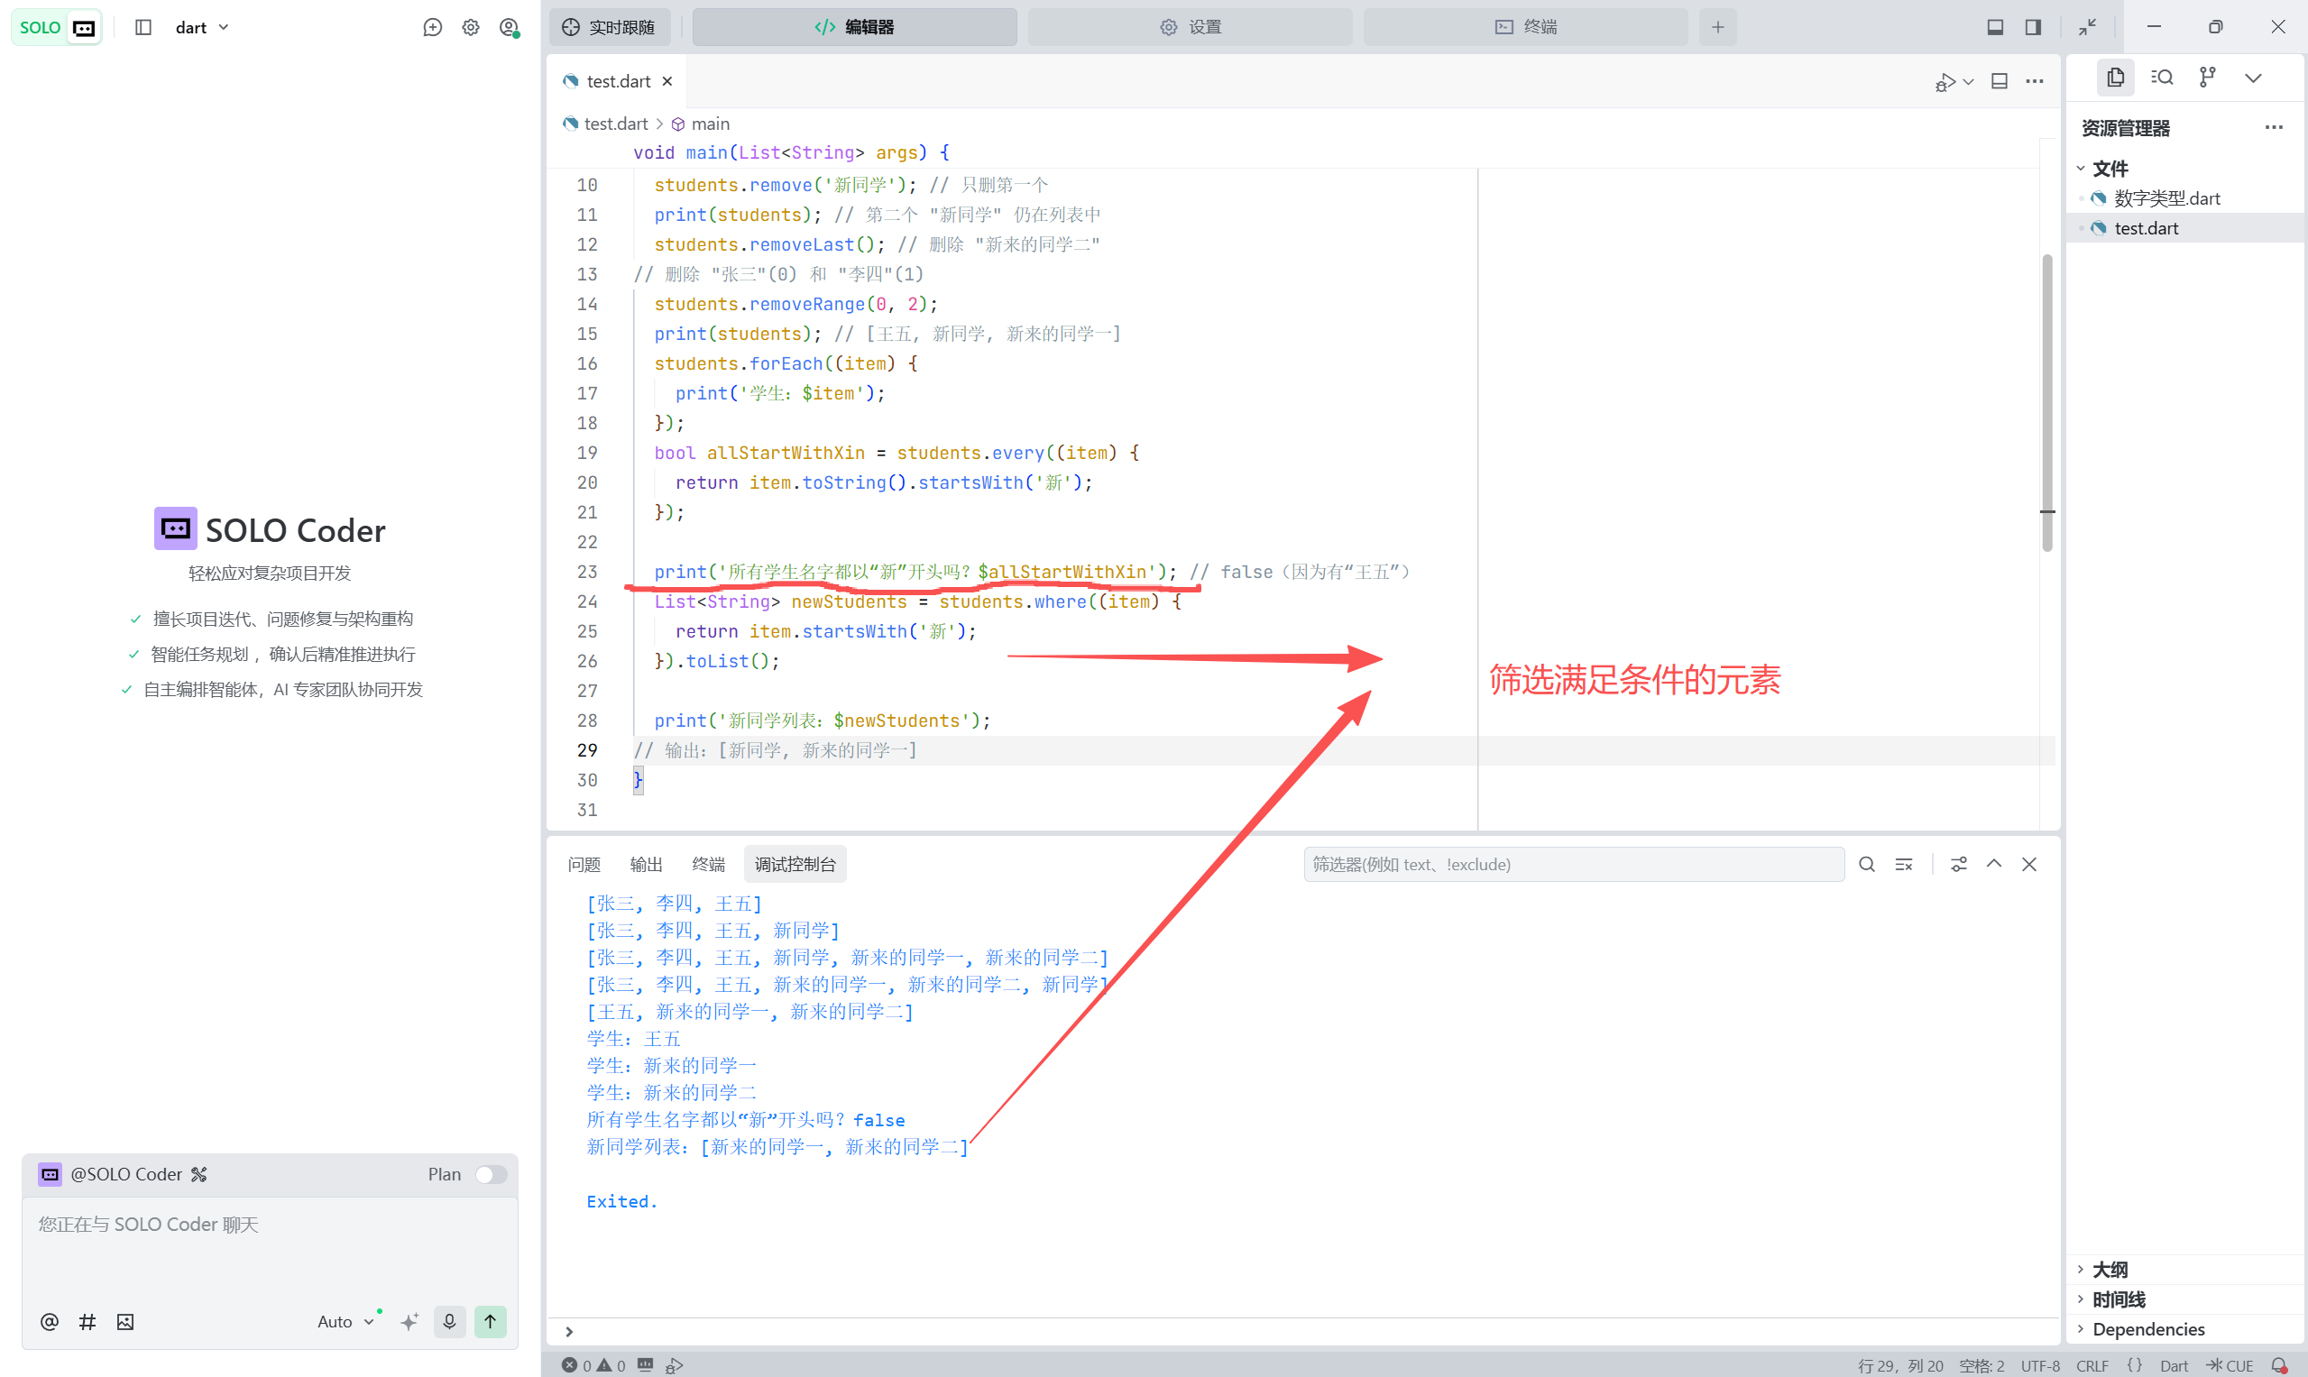Screen dimensions: 2308x1377
Task: Expand the Dependencies section
Action: [2147, 1328]
